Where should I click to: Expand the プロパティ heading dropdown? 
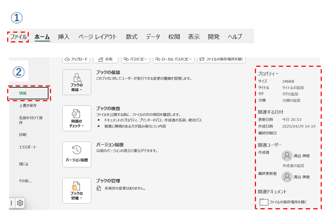click(x=268, y=74)
